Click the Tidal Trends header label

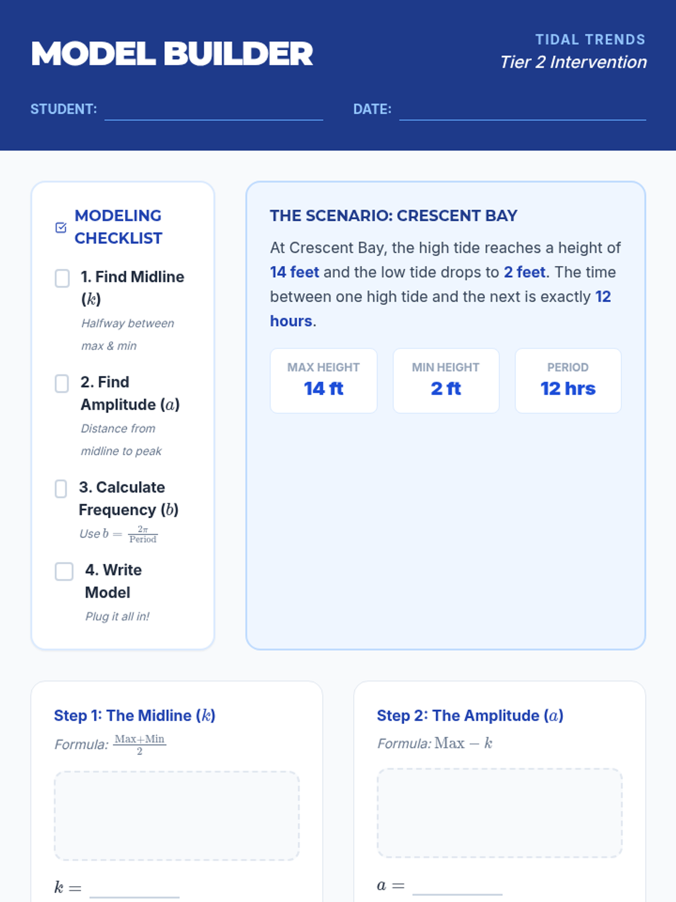click(590, 39)
